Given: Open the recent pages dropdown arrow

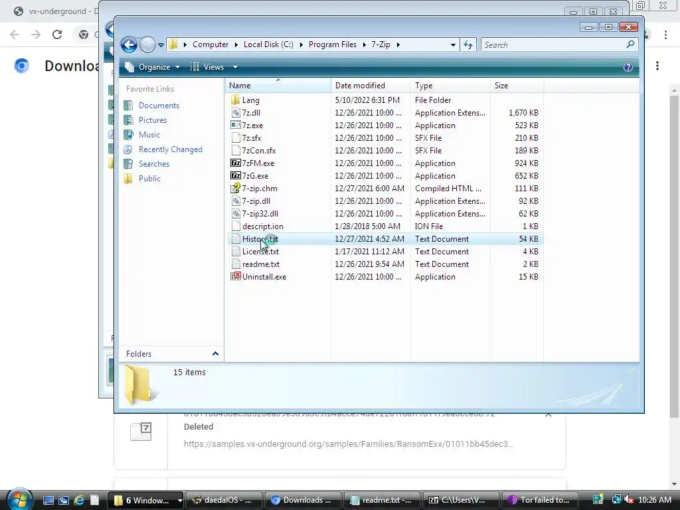Looking at the screenshot, I should [x=161, y=44].
